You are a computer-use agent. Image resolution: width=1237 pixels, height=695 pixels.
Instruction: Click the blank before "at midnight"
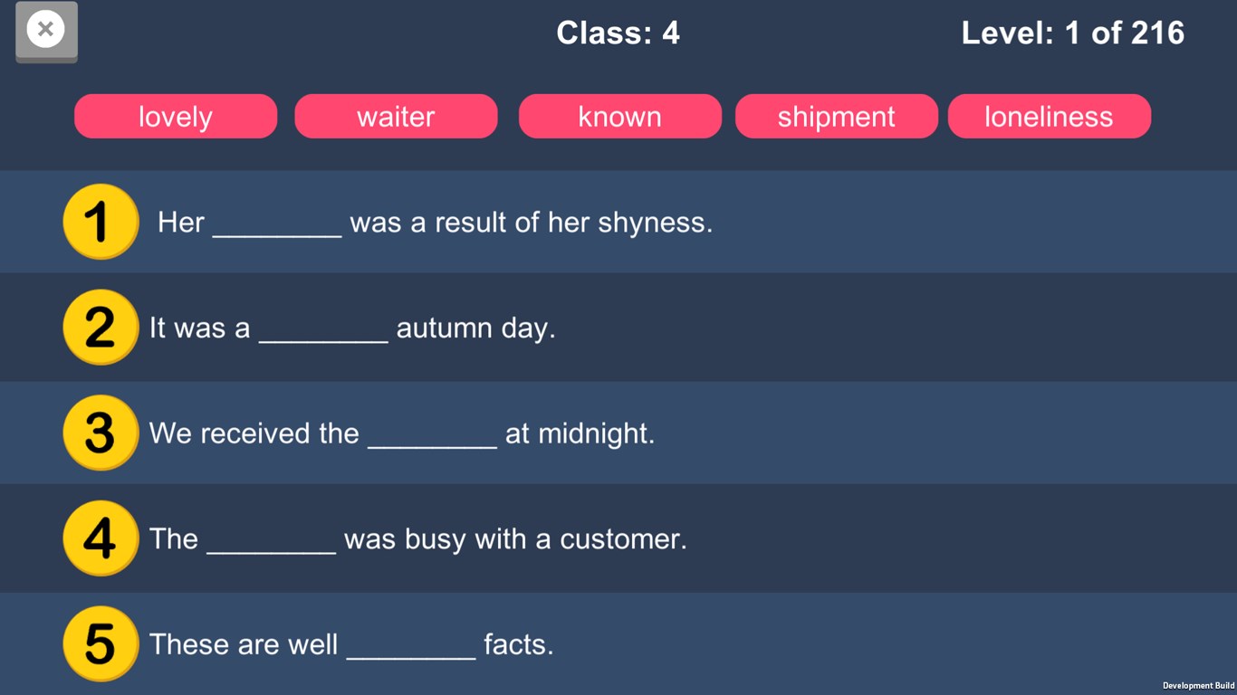(432, 436)
